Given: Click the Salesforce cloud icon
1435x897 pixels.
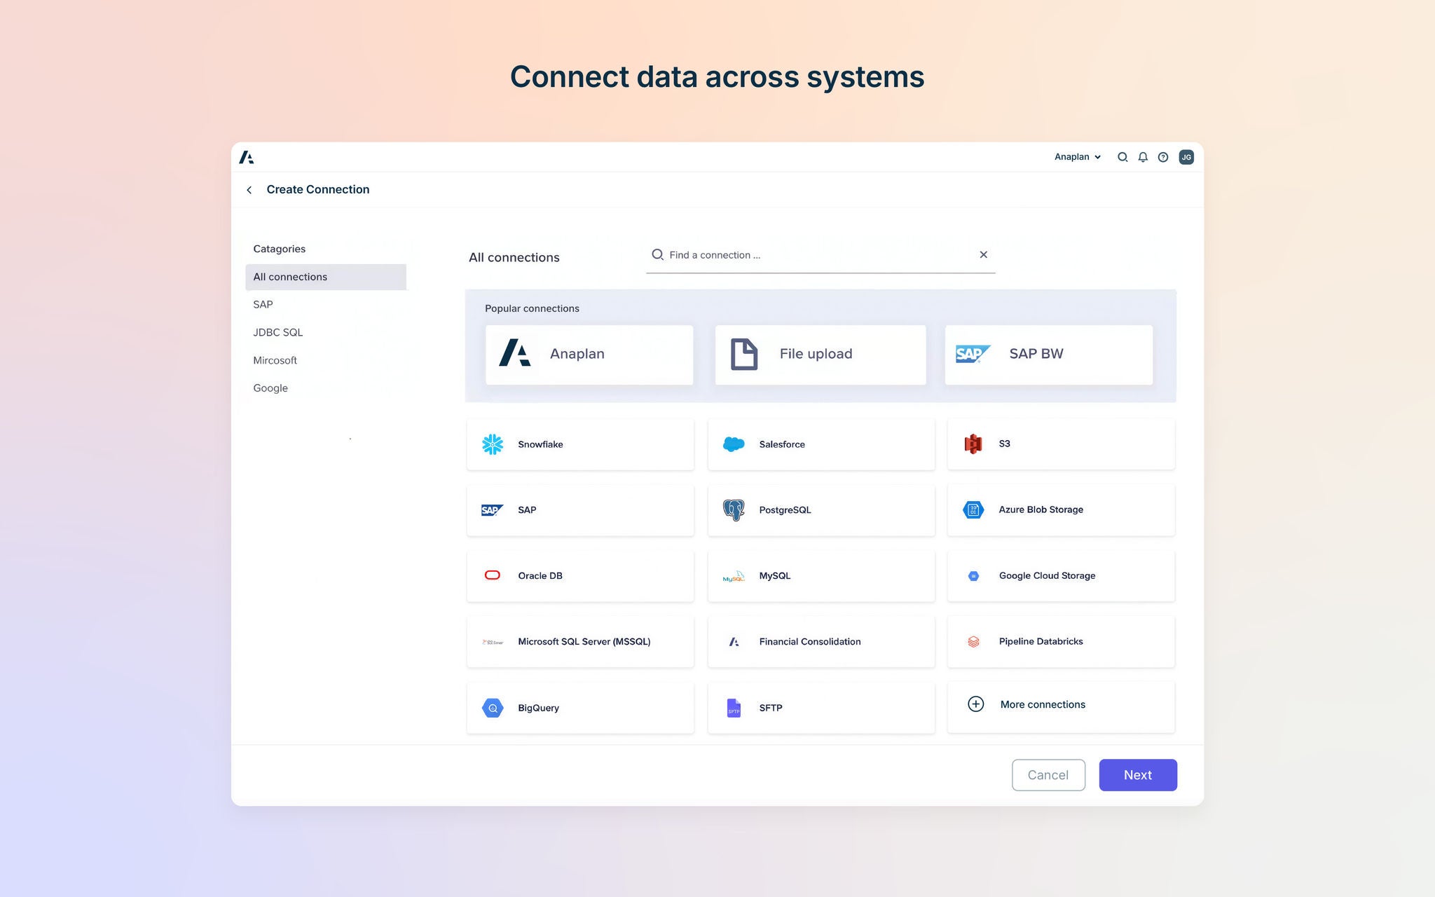Looking at the screenshot, I should (734, 444).
